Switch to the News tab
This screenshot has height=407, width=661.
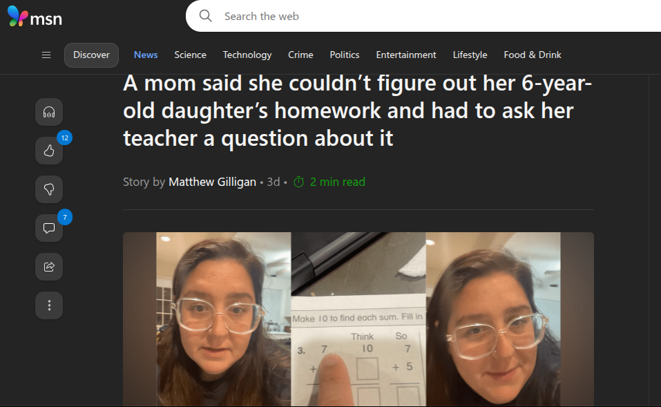click(146, 55)
